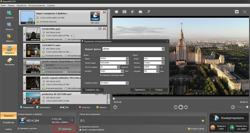Open the Программы sidebar item
This screenshot has height=133, width=250.
[9, 62]
